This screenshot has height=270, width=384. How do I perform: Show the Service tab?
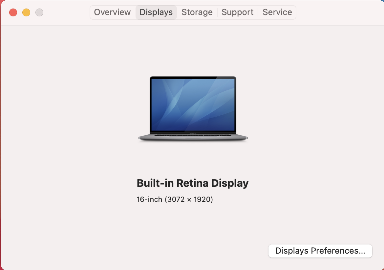tap(277, 12)
